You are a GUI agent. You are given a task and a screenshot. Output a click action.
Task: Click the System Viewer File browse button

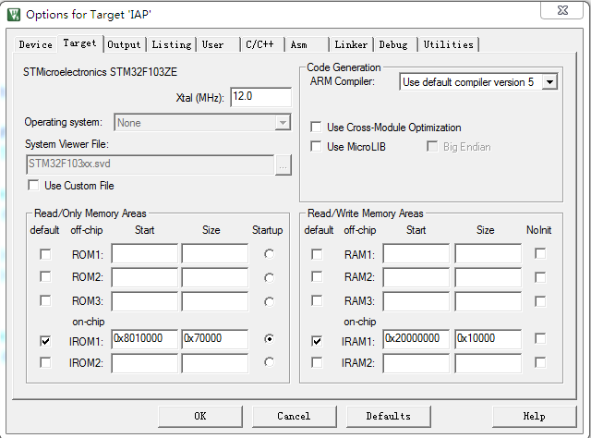pos(283,164)
